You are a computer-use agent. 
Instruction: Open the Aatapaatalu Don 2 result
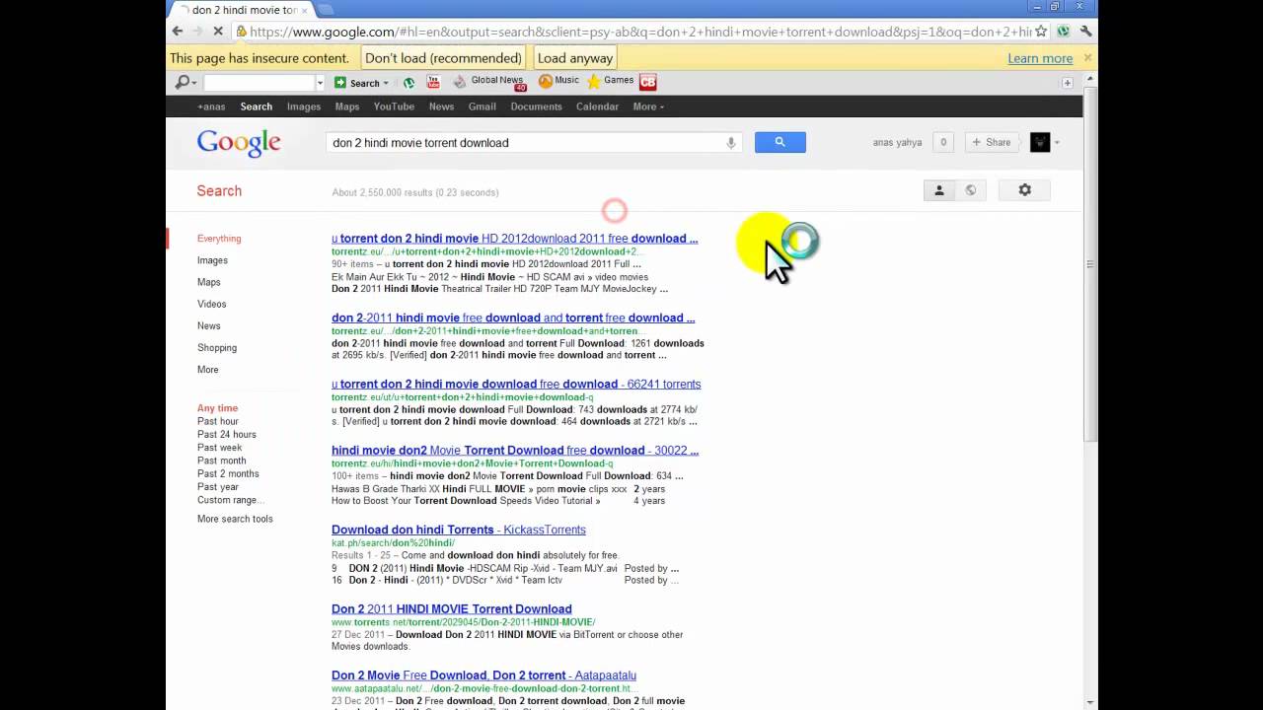(483, 675)
